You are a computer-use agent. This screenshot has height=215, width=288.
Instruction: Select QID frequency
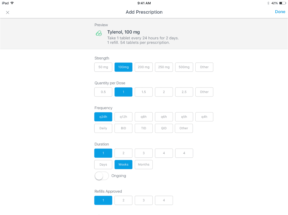point(164,128)
